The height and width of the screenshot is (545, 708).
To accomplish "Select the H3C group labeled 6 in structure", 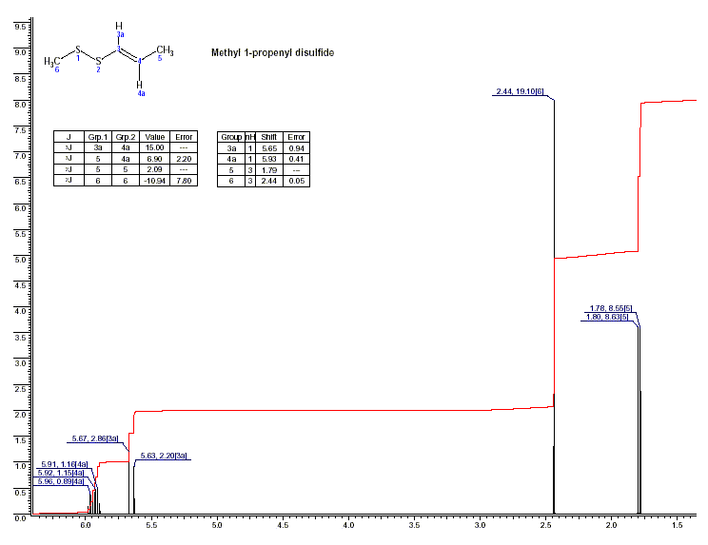I will pos(53,62).
